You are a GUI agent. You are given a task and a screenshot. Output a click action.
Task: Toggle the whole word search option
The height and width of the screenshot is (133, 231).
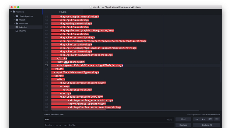[217, 119]
